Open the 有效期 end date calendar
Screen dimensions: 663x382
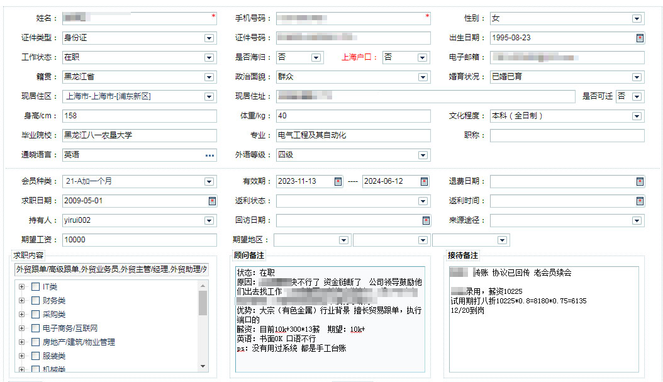[x=424, y=181]
